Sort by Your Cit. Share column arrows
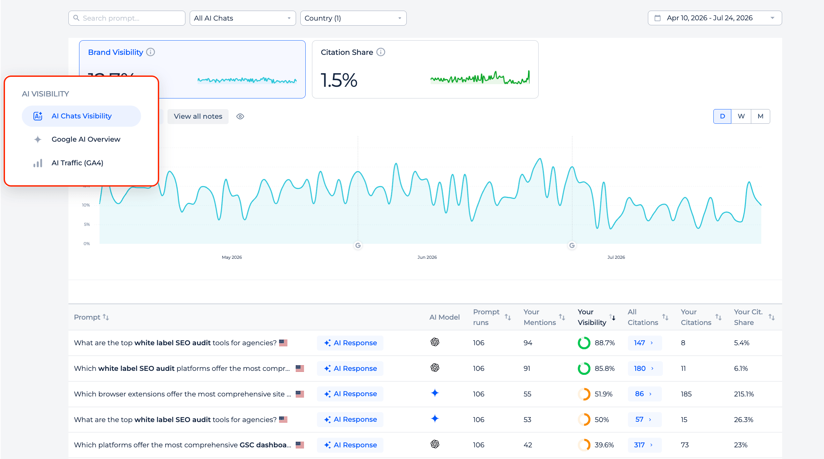The image size is (824, 459). [x=772, y=317]
